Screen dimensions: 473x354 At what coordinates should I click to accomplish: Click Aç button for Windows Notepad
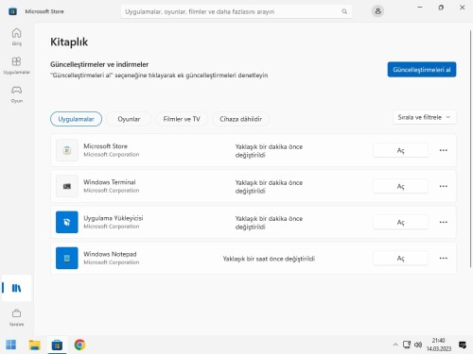(x=400, y=259)
